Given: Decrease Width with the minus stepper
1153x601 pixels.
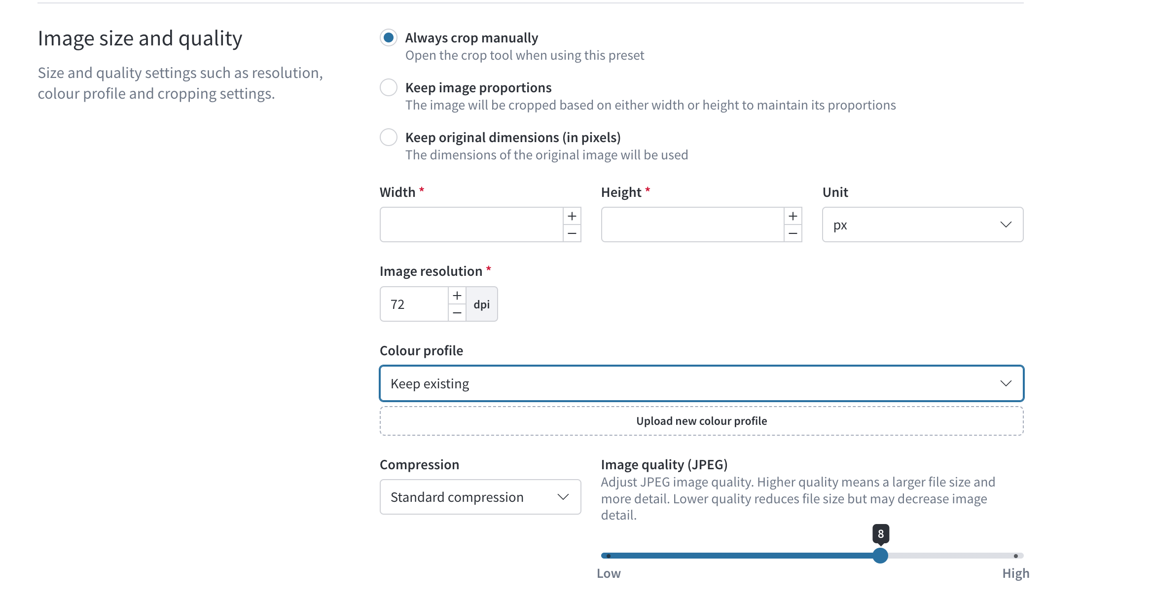Looking at the screenshot, I should [x=572, y=233].
